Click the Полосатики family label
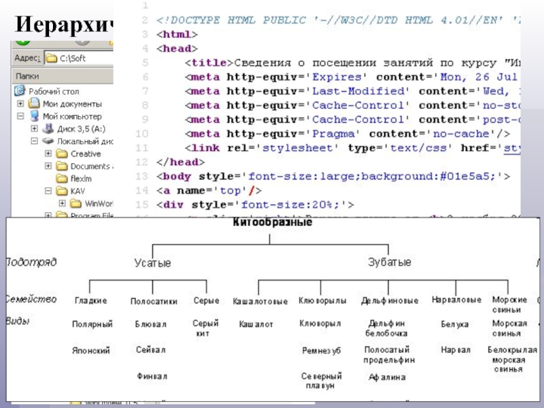 154,301
